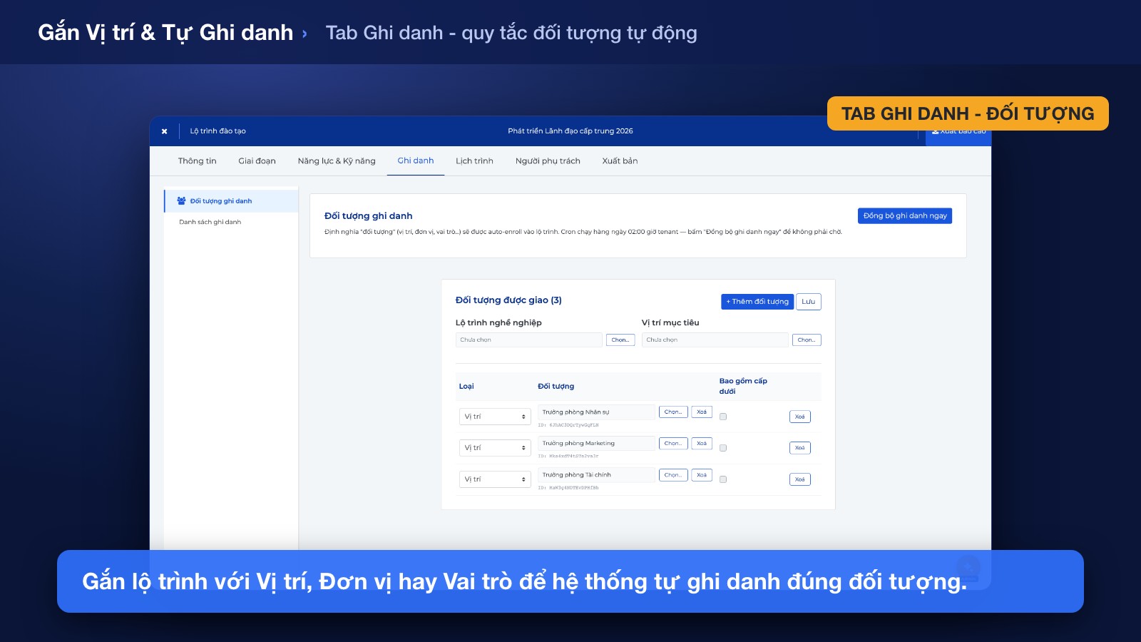Open Loại dropdown for Trưởng phòng Nhân sự
1141x642 pixels.
pos(495,417)
